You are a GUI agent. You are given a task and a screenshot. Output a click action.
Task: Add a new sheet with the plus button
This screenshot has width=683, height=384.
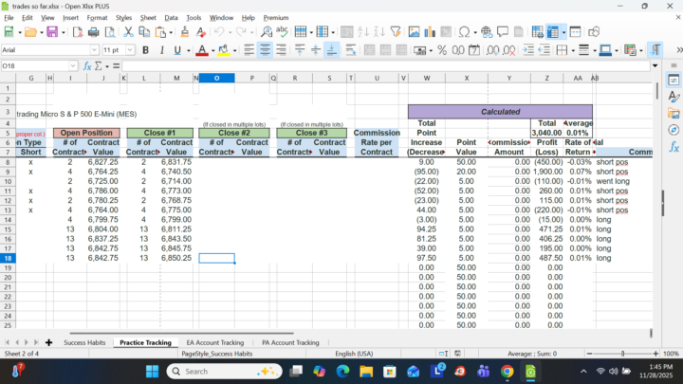point(48,342)
